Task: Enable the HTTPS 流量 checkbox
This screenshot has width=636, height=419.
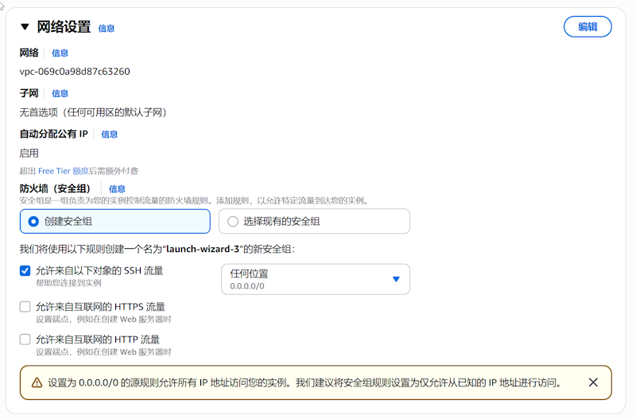Action: click(x=25, y=307)
